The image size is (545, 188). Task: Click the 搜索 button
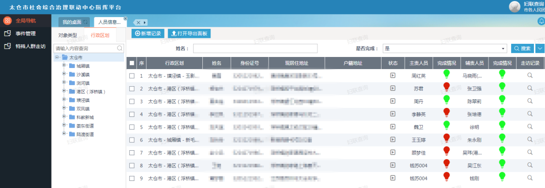click(x=522, y=48)
